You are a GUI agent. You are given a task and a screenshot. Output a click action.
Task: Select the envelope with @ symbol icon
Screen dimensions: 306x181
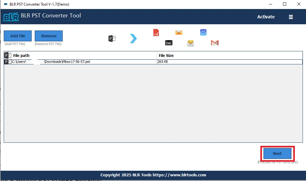[x=191, y=43]
